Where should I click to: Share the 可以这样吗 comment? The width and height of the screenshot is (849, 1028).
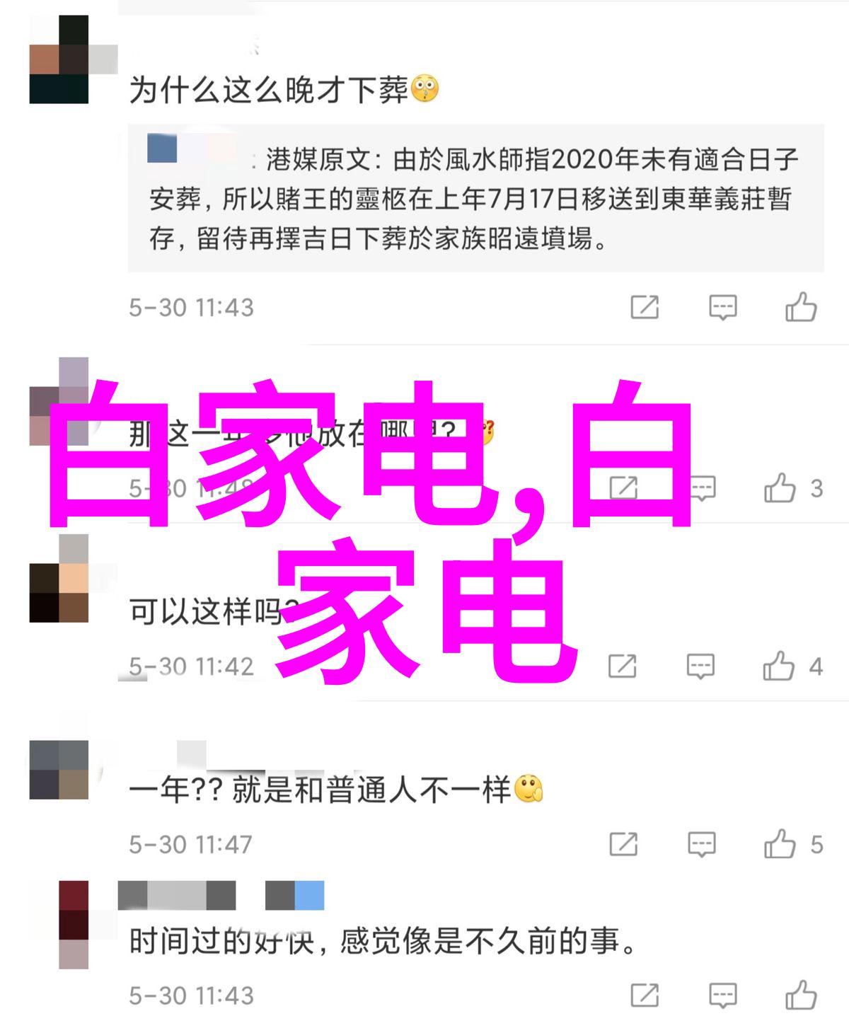coord(622,666)
